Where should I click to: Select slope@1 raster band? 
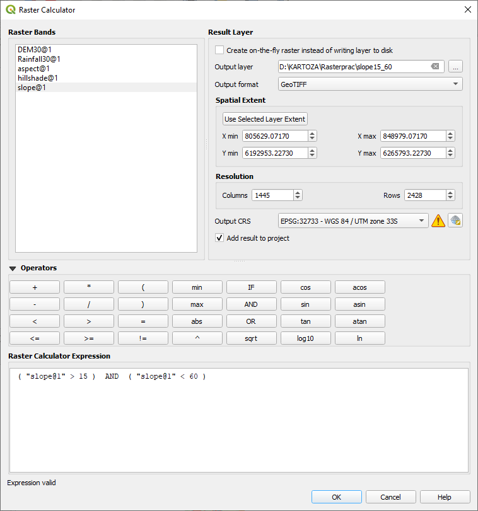click(32, 88)
